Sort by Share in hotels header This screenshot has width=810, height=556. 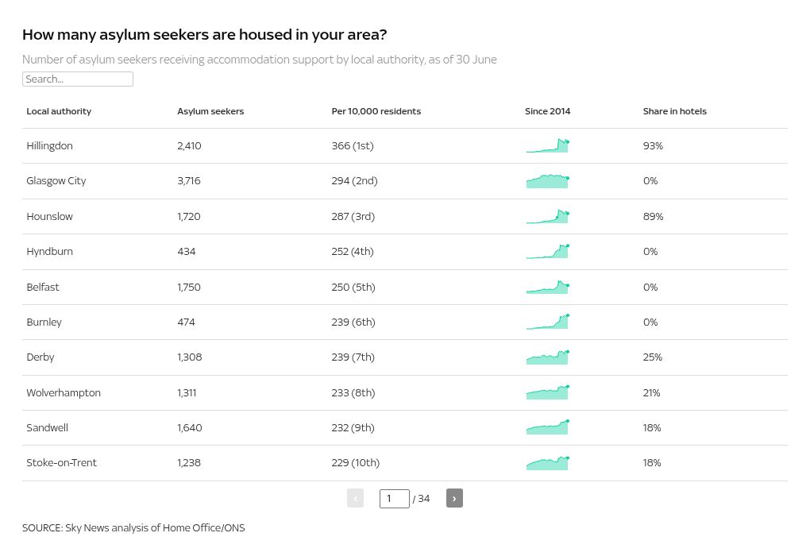click(x=674, y=111)
